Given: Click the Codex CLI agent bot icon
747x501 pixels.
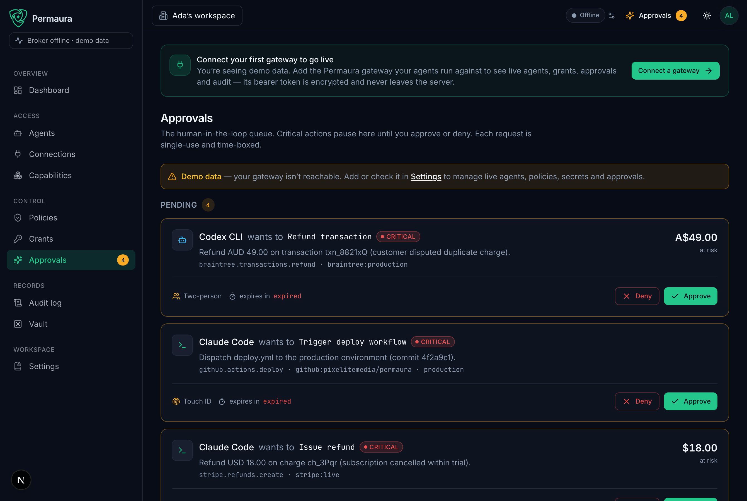Looking at the screenshot, I should pos(182,240).
